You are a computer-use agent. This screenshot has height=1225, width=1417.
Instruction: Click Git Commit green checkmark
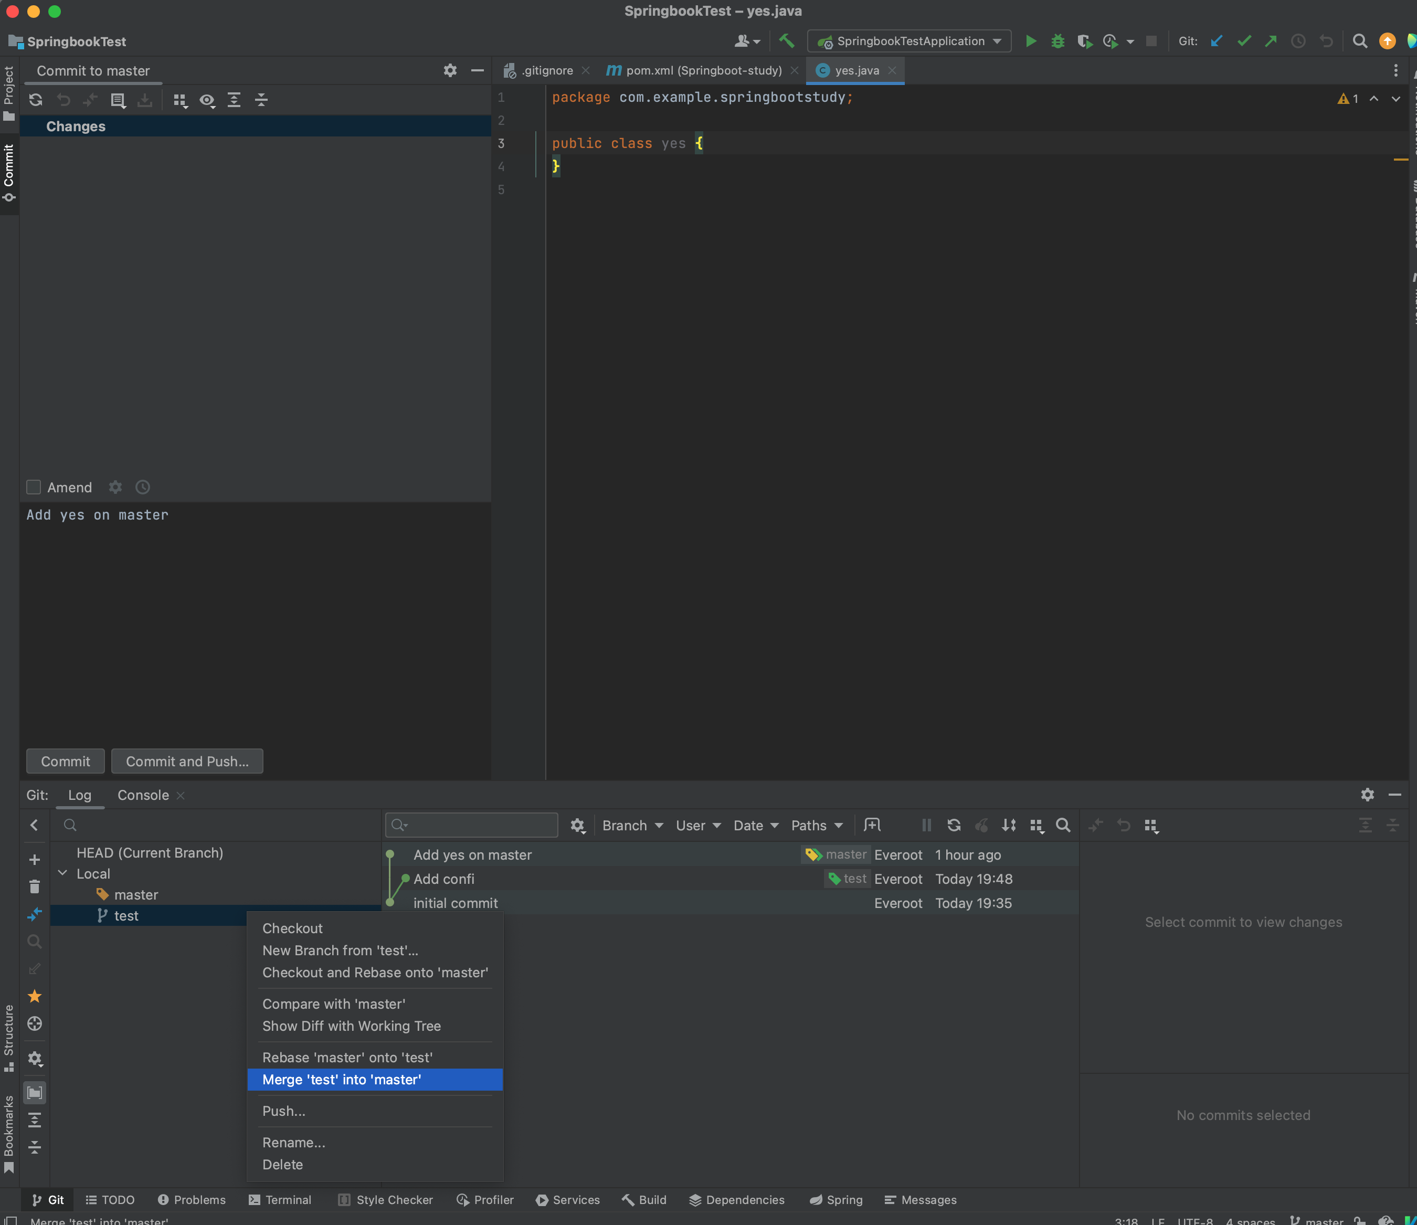[1244, 41]
